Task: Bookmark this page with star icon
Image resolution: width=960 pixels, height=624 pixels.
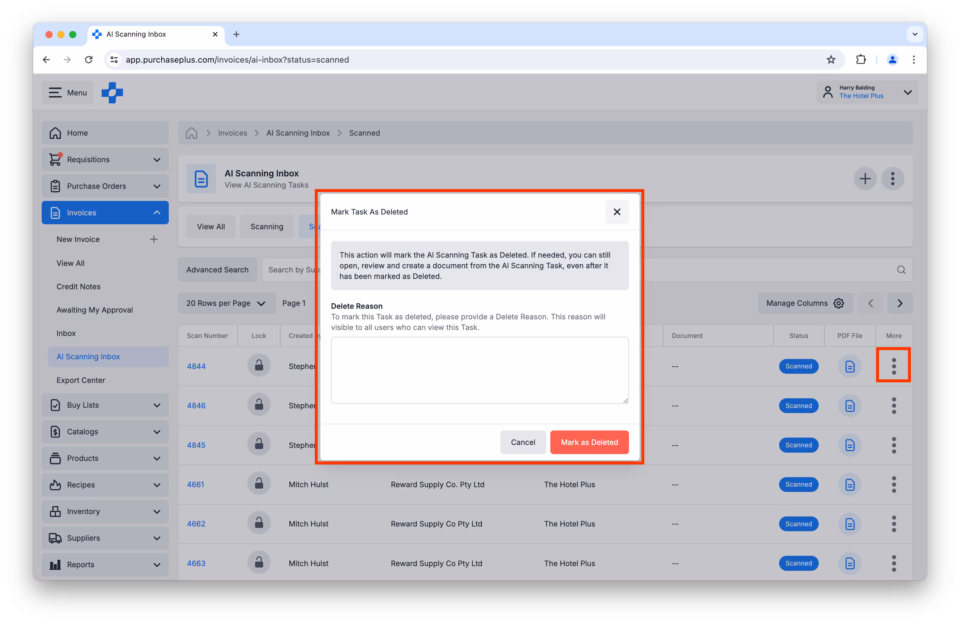Action: tap(831, 60)
